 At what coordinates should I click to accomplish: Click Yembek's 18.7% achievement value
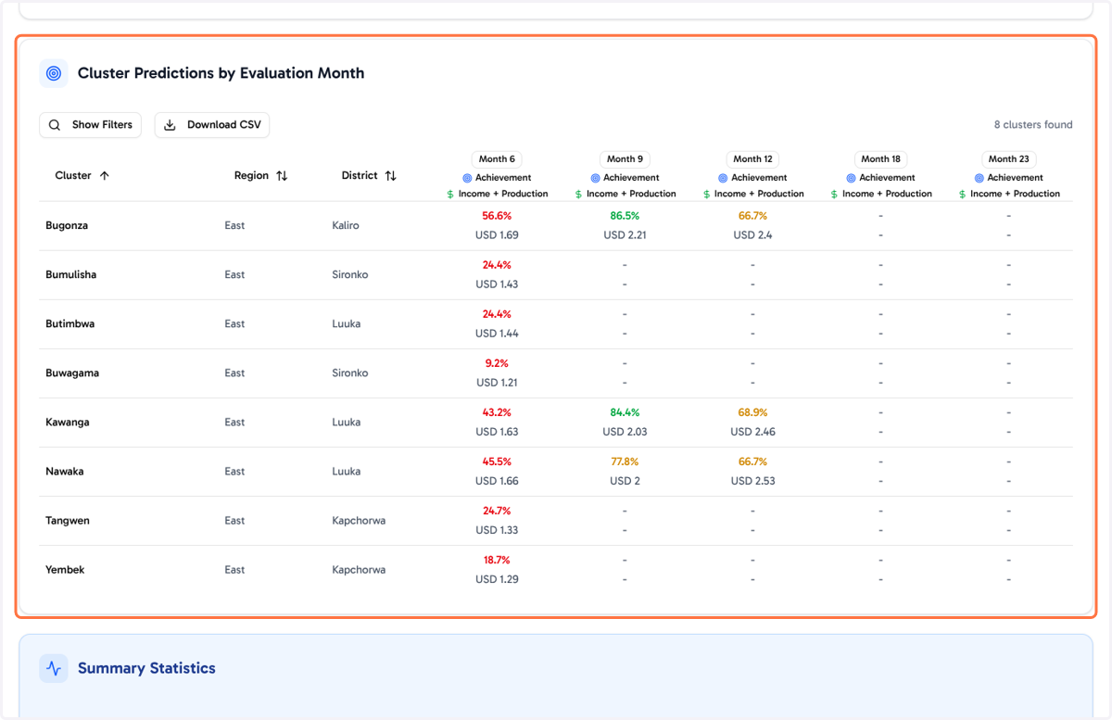[497, 560]
